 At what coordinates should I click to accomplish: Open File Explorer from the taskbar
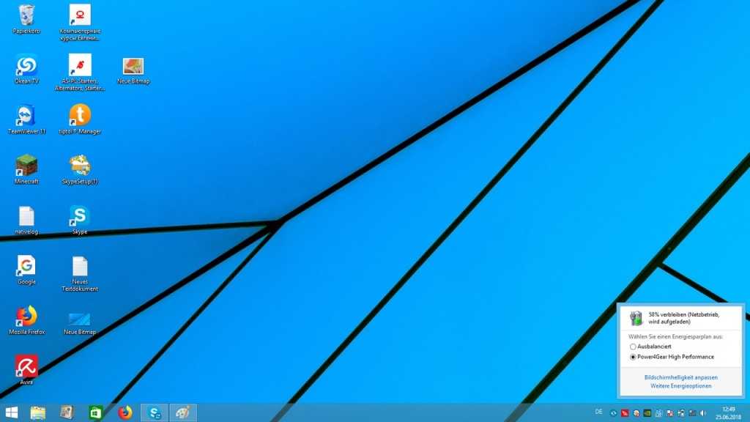point(38,412)
